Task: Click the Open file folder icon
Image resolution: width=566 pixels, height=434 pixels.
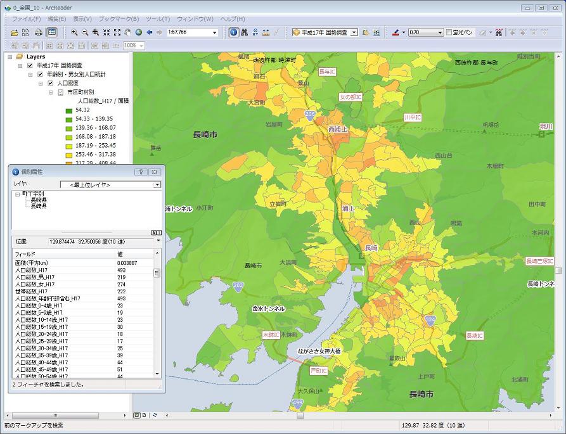Action: [15, 32]
